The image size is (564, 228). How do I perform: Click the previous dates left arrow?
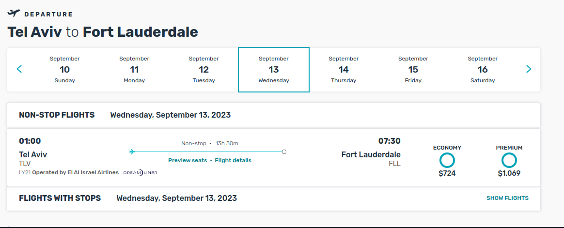[19, 69]
